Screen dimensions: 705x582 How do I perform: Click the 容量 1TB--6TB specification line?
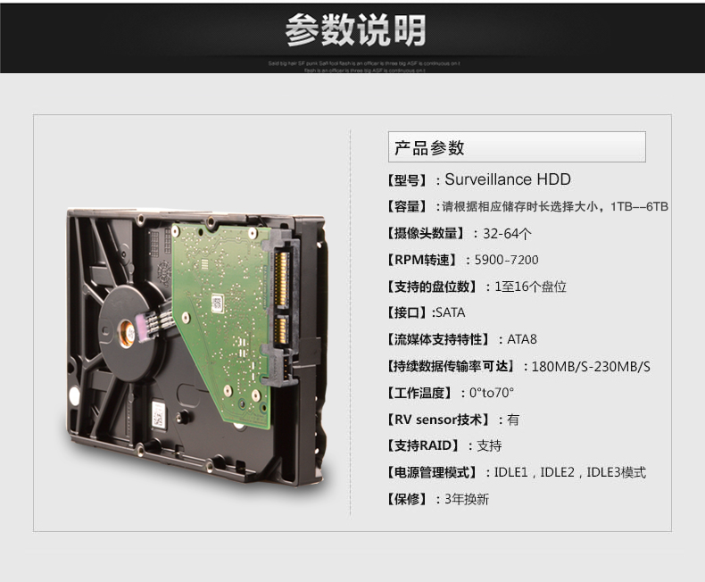[527, 206]
